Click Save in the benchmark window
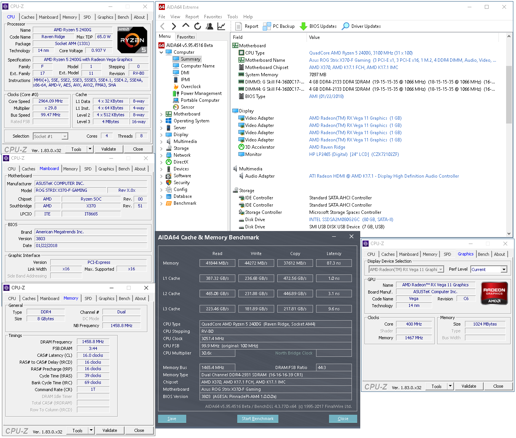The image size is (516, 438). [x=172, y=419]
